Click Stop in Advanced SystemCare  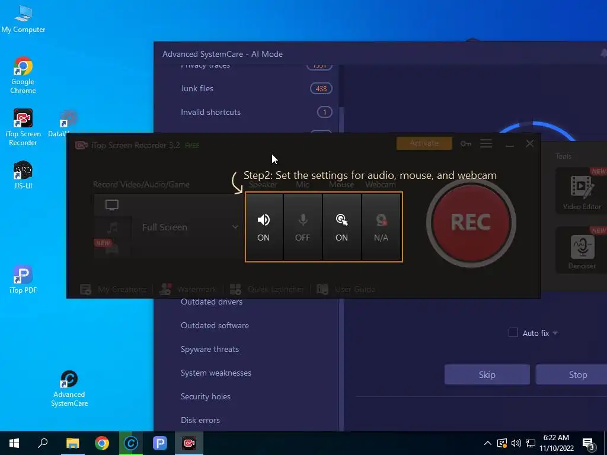(571, 374)
